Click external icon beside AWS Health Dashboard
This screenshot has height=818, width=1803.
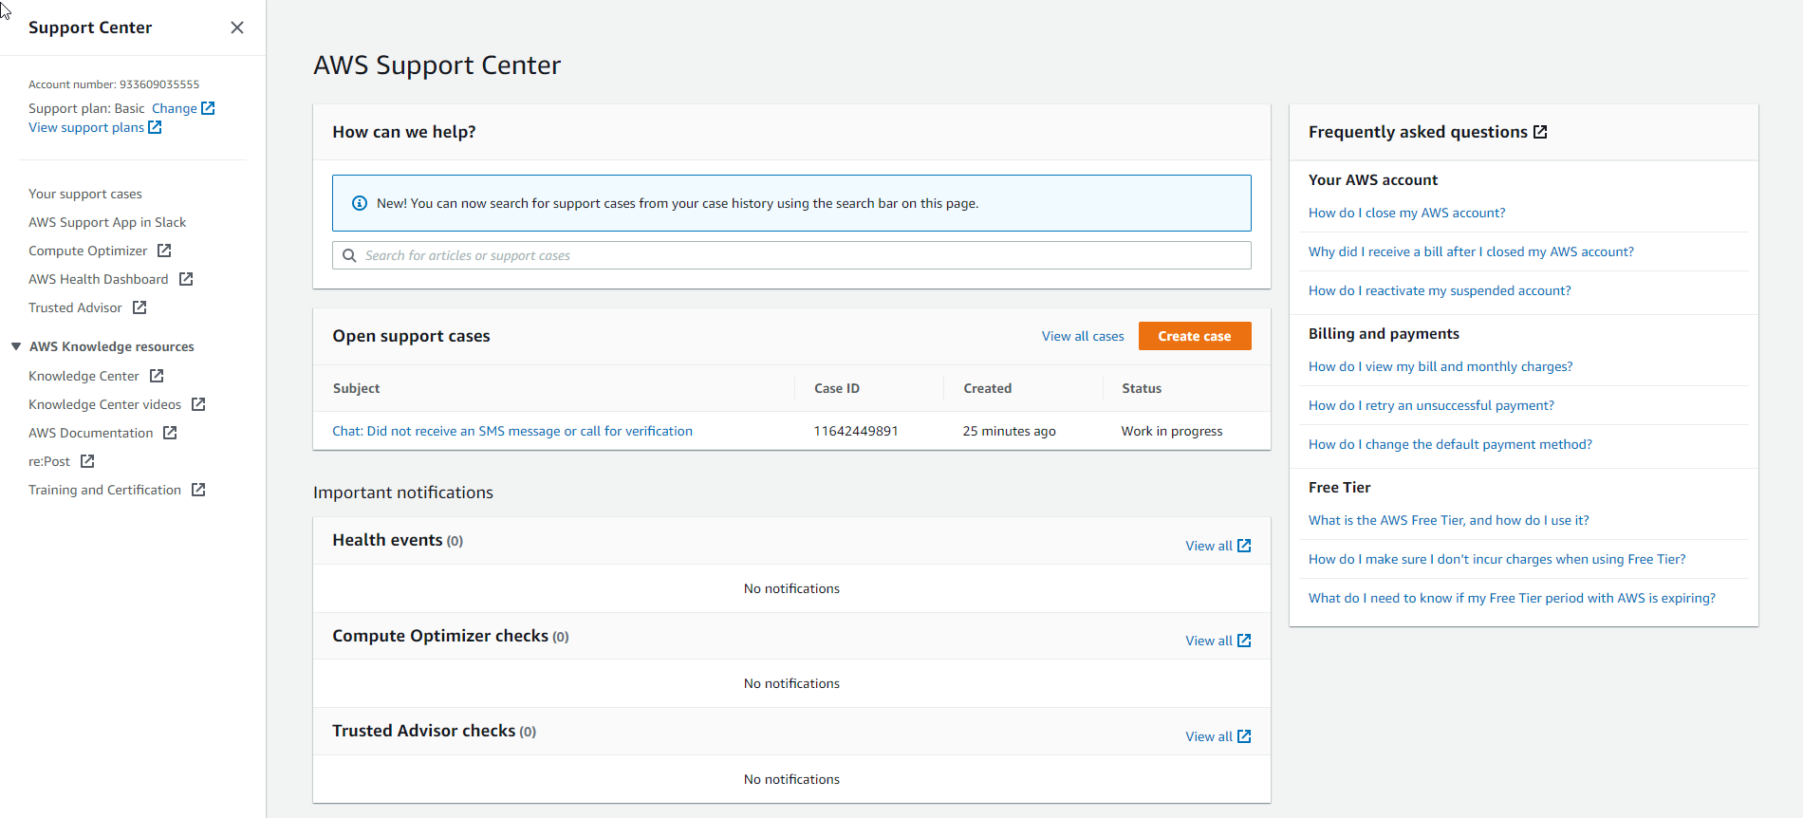pos(186,279)
